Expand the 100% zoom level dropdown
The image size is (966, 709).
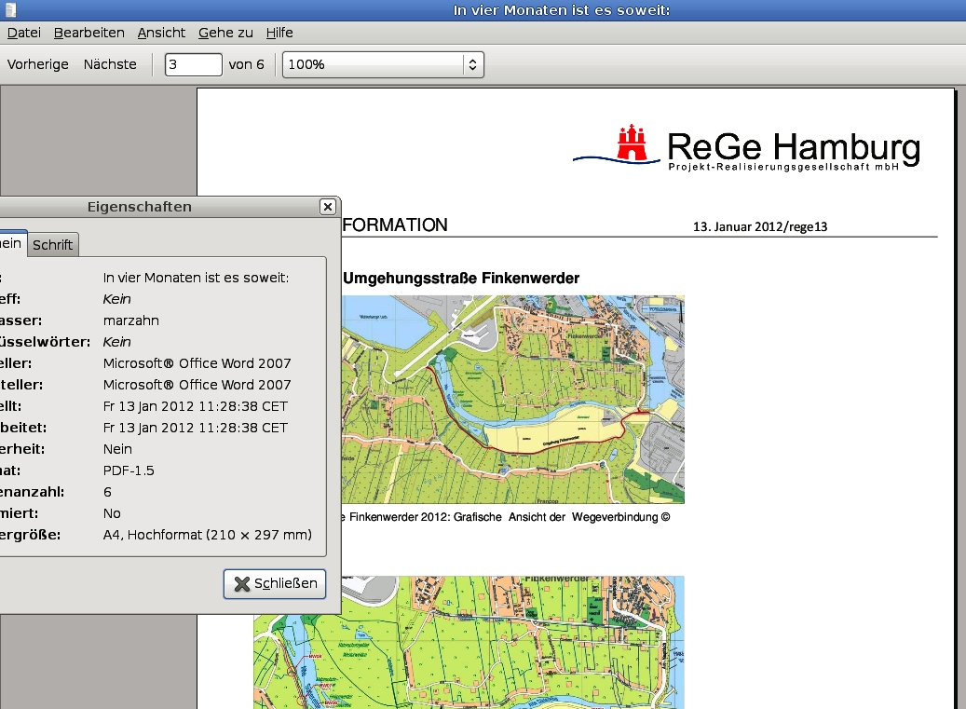(472, 64)
